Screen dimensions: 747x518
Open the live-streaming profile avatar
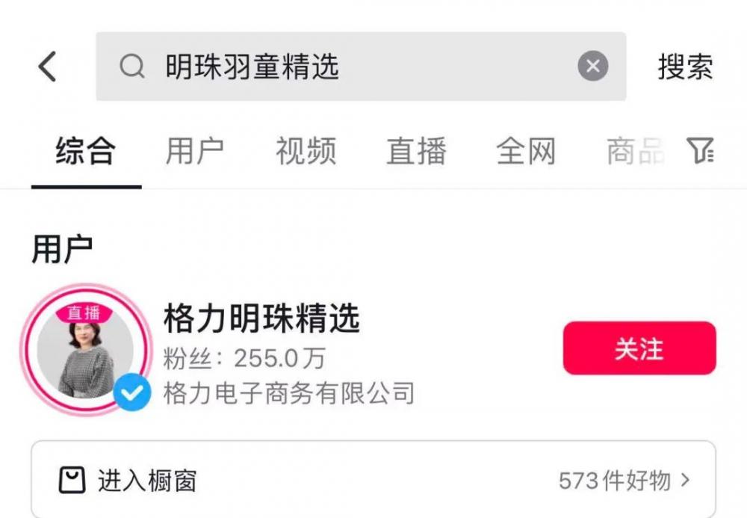click(86, 350)
